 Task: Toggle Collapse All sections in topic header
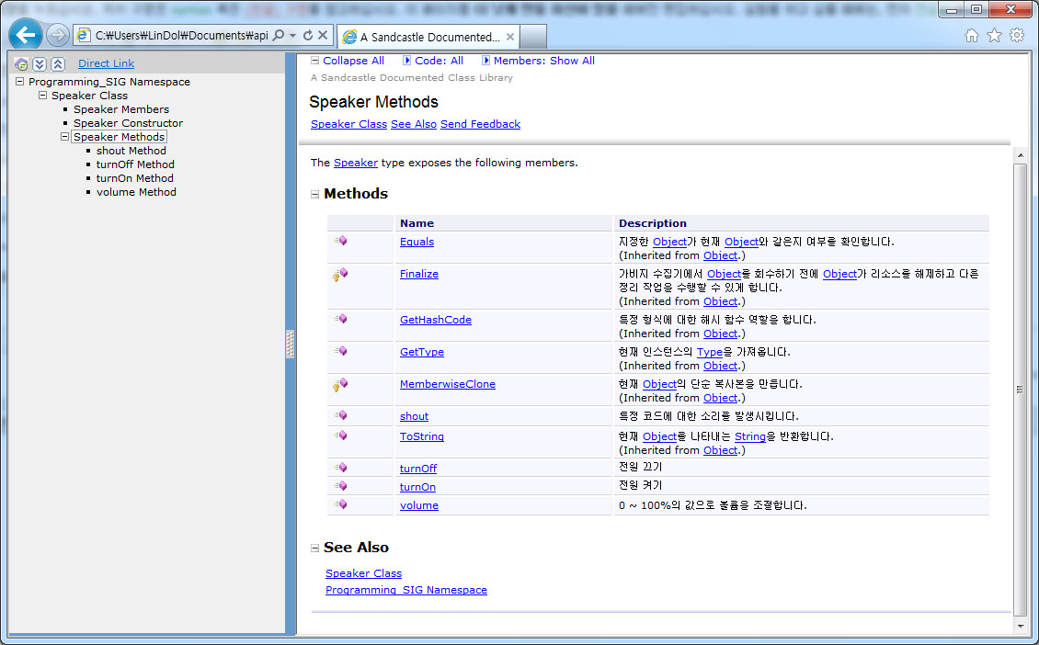click(348, 61)
